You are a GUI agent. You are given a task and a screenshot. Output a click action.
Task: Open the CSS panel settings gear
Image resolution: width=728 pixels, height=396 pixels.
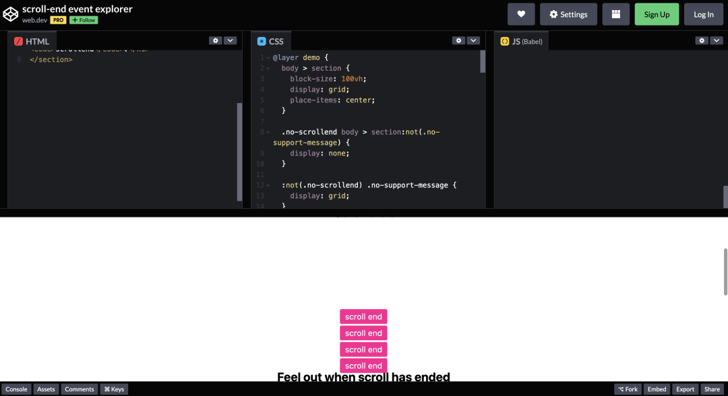(458, 40)
